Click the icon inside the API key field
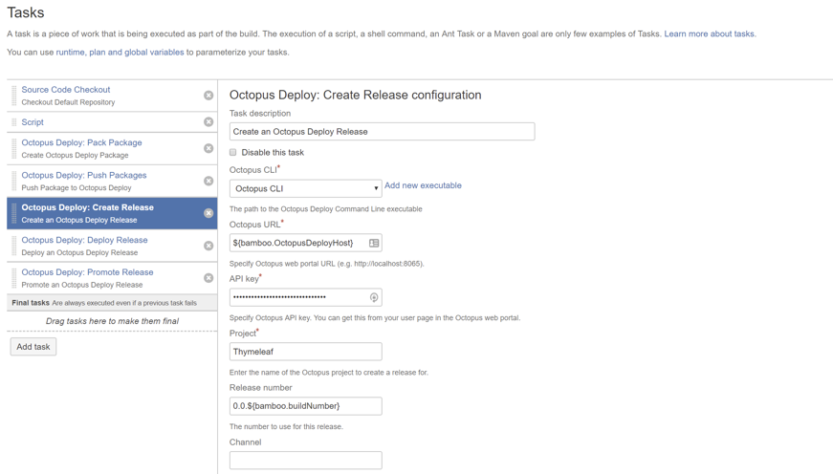Screen dimensions: 833x474 pyautogui.click(x=374, y=297)
